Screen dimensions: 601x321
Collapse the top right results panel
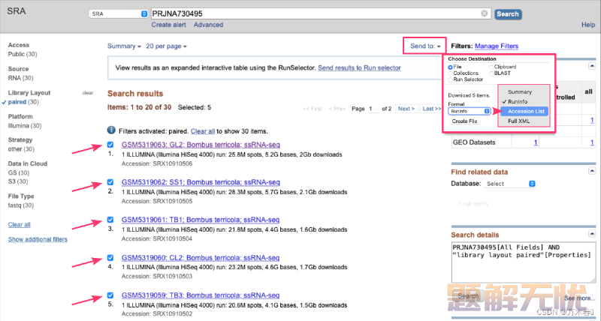(592, 66)
